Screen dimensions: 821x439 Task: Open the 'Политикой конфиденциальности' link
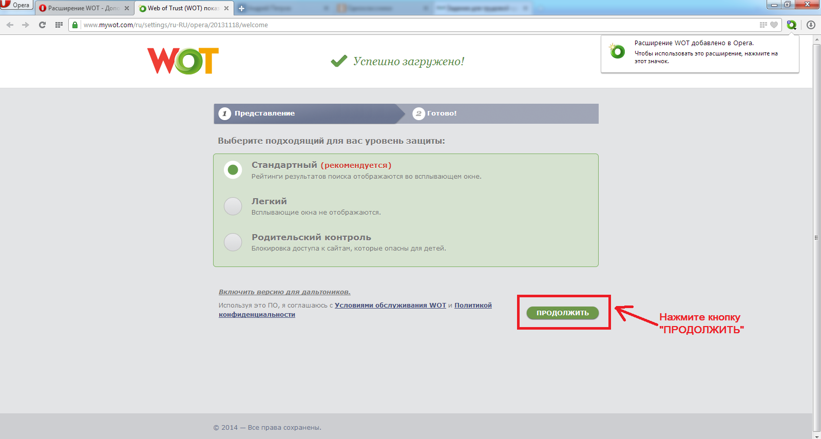pyautogui.click(x=355, y=310)
